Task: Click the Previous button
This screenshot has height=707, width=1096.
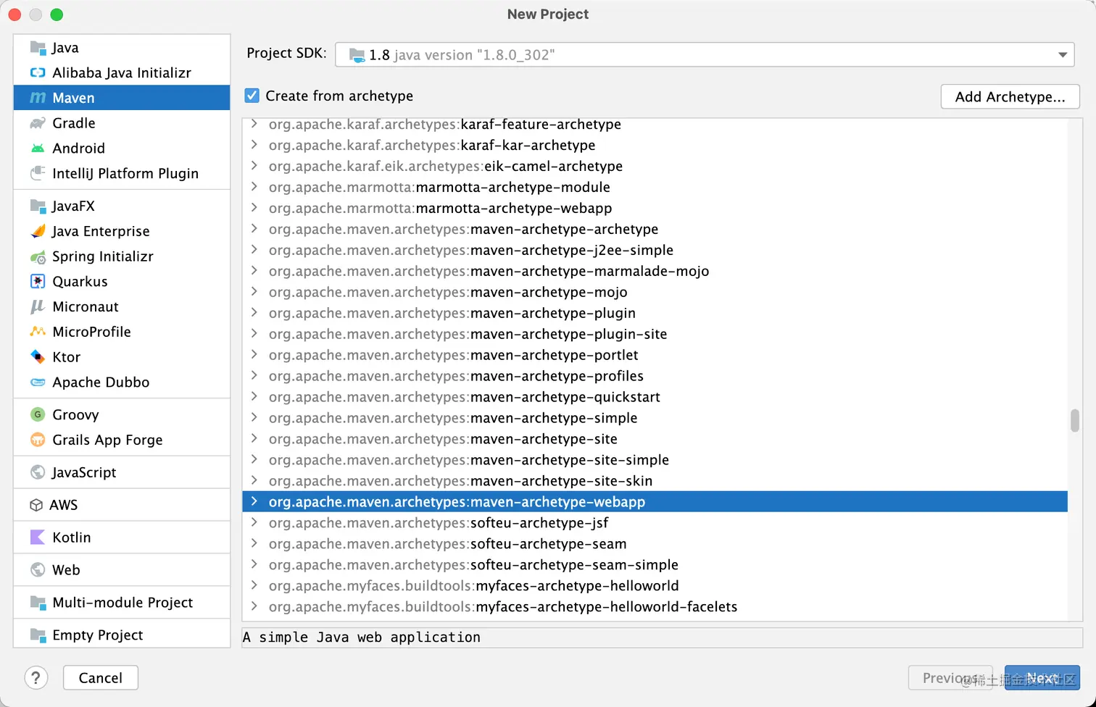Action: 950,678
